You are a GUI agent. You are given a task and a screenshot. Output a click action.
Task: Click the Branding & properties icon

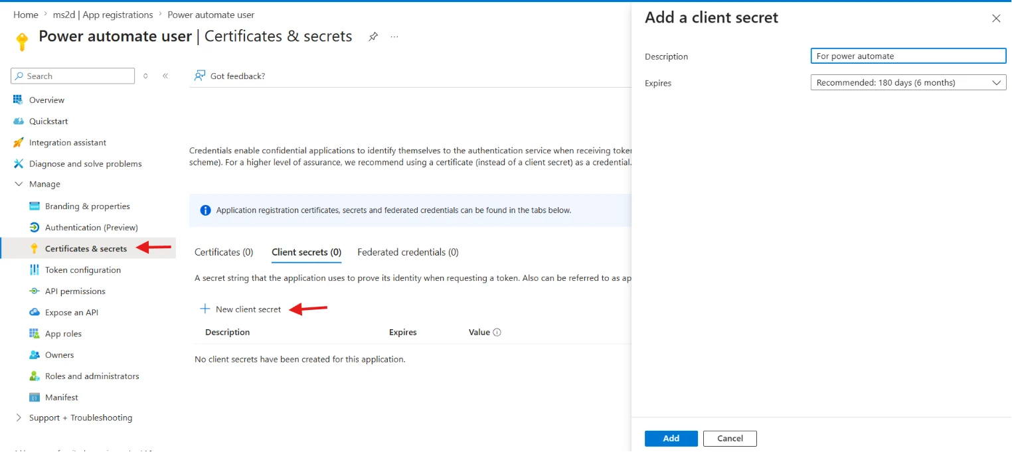[35, 206]
